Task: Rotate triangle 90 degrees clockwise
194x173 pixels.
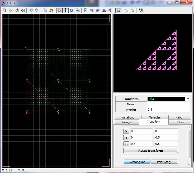Action: (98, 10)
